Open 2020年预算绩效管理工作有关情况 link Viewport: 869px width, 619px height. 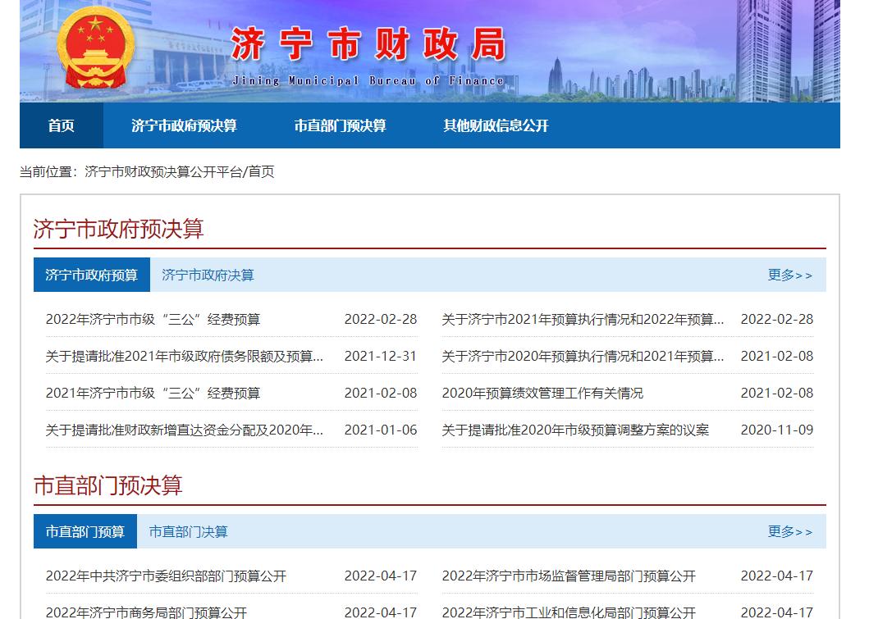tap(542, 393)
